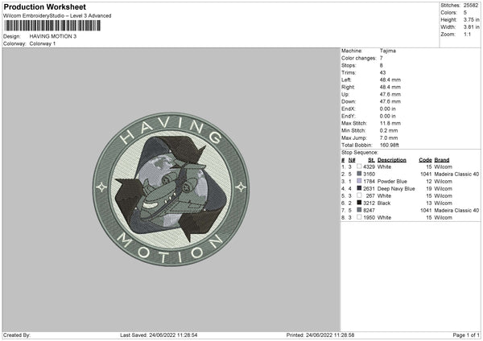Click the 'Last Saved' timestamp in footer
The image size is (483, 341).
[x=159, y=335]
